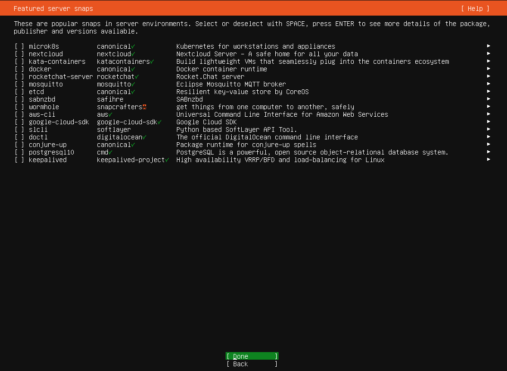Check the docker snap checkbox
Viewport: 507px width, 371px height.
(19, 69)
